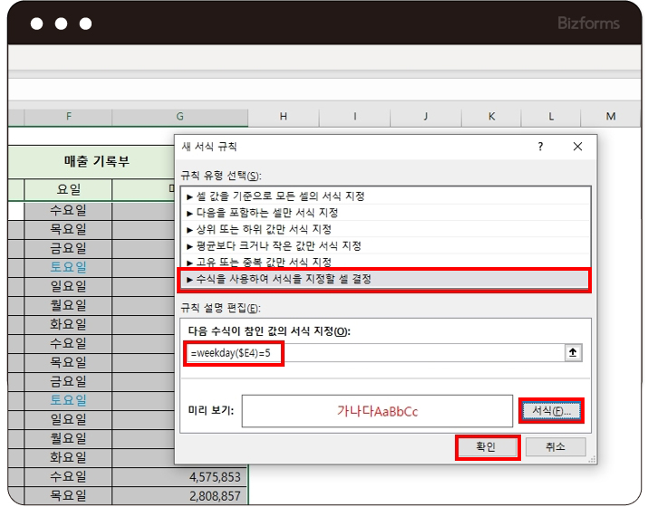The image size is (648, 507).
Task: Select cell with value 4,575,853
Action: (215, 477)
